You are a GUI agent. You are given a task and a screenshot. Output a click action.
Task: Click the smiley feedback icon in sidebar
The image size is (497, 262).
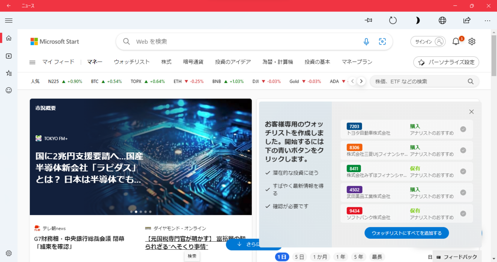(9, 90)
